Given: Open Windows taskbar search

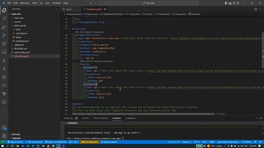Looking at the screenshot, I should (x=7, y=146).
